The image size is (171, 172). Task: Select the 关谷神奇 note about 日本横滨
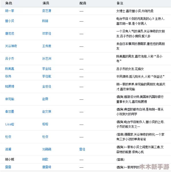140,46
